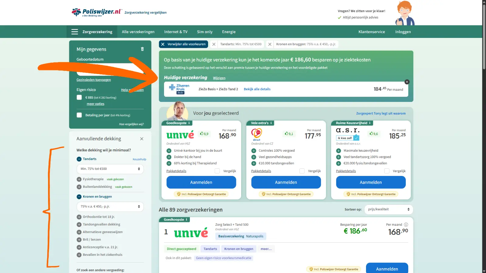Click the mascot advisor avatar
The image size is (486, 273).
[405, 13]
